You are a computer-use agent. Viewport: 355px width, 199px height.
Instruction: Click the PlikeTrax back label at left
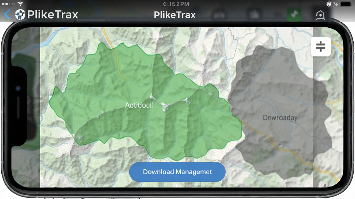[x=53, y=15]
